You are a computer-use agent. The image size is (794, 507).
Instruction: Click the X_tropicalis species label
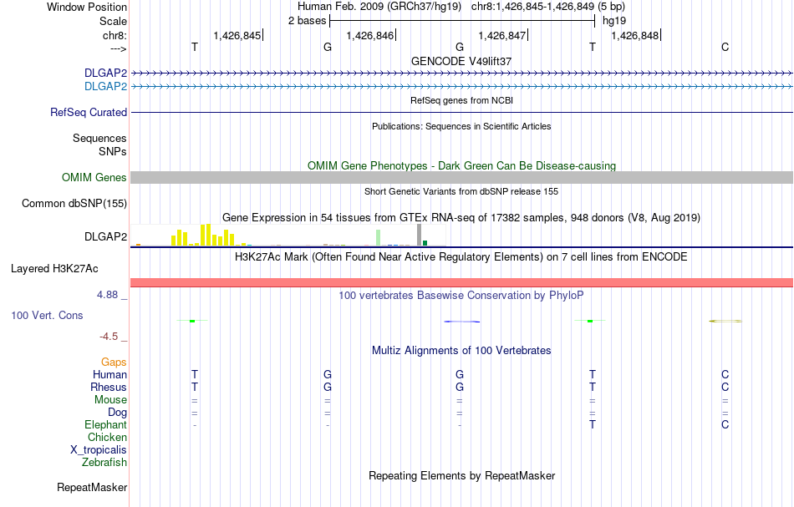coord(99,450)
